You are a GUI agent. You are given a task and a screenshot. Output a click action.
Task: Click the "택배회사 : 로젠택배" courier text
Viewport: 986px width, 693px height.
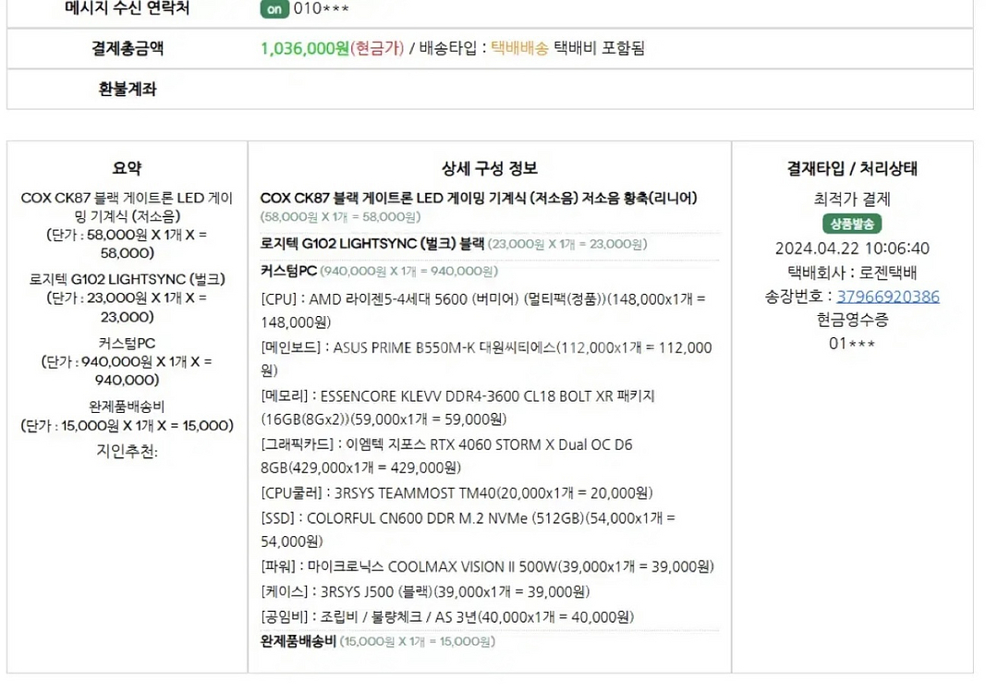(852, 273)
